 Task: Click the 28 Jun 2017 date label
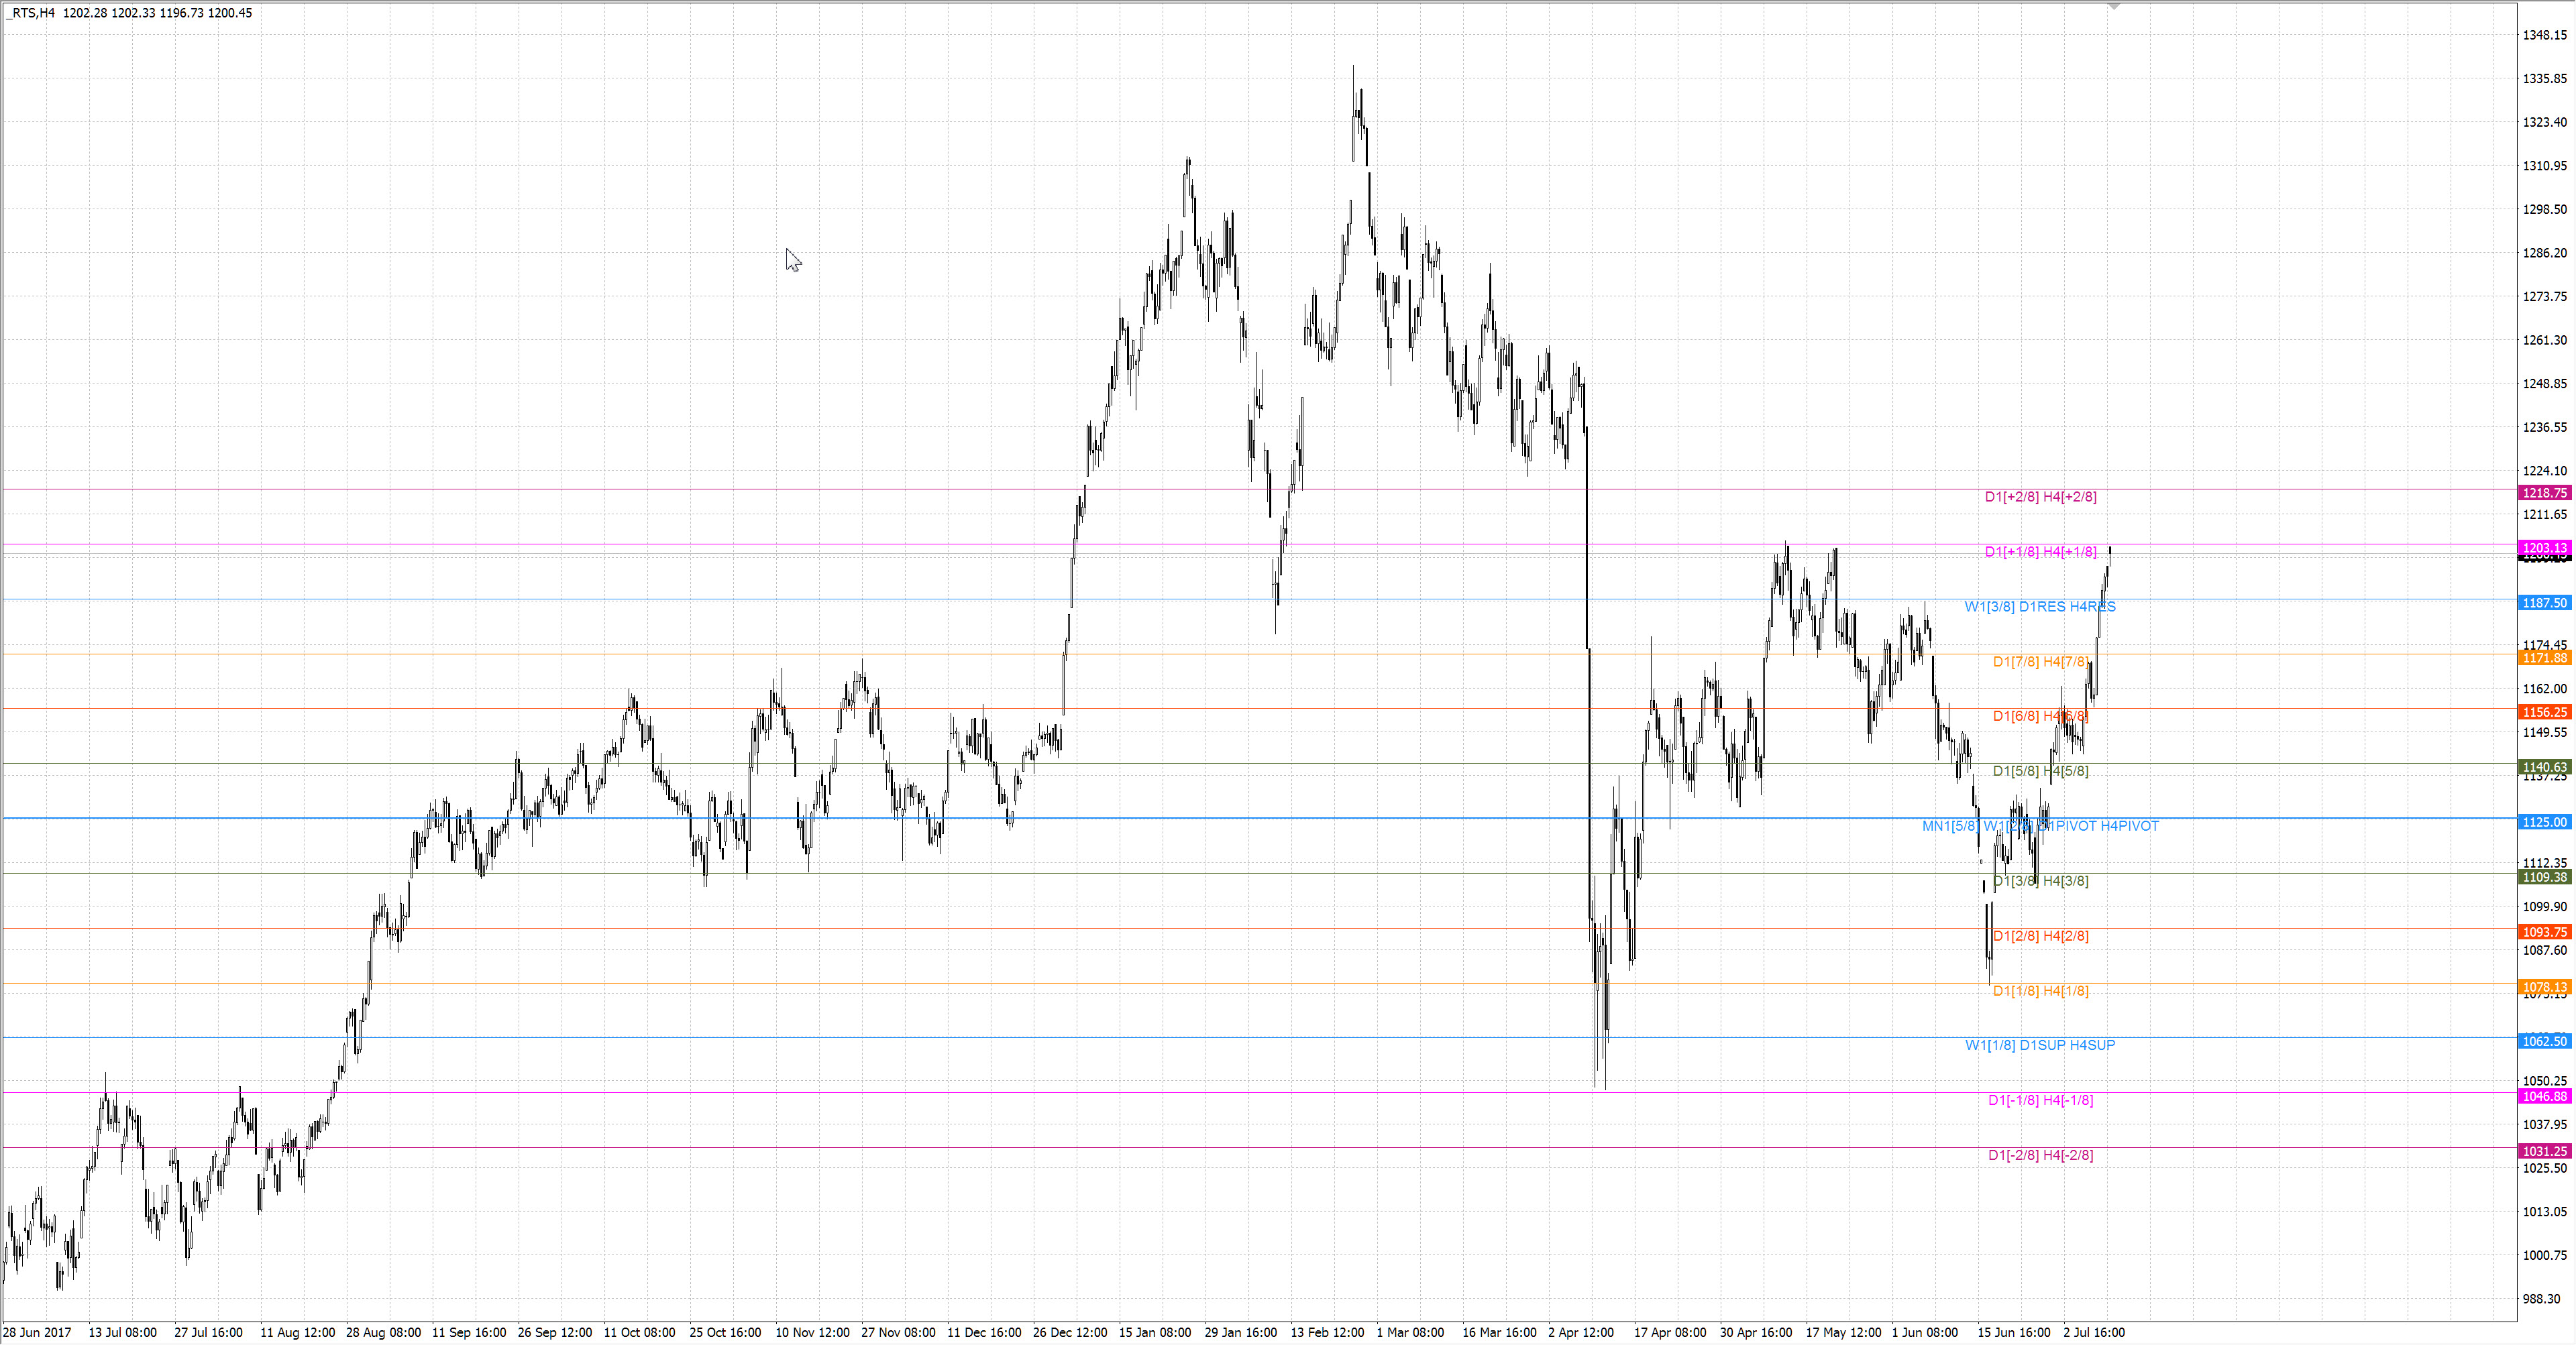[x=37, y=1332]
